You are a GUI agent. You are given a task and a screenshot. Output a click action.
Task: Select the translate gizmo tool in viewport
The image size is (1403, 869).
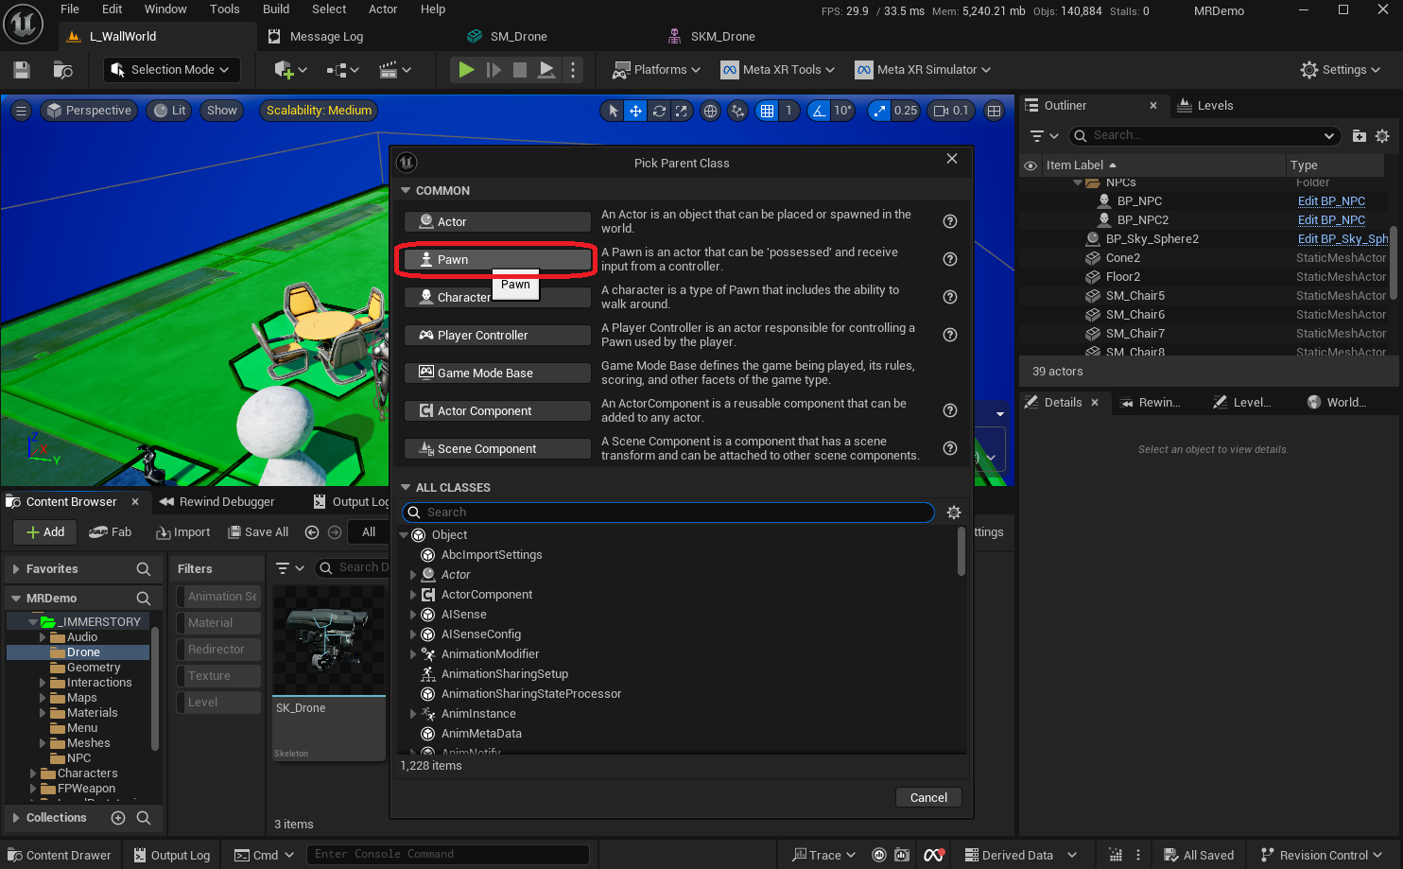pos(635,111)
